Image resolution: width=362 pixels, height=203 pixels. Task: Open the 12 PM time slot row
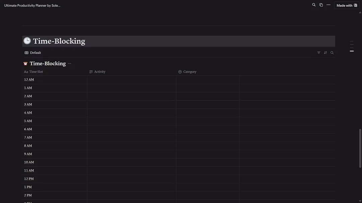pos(29,179)
